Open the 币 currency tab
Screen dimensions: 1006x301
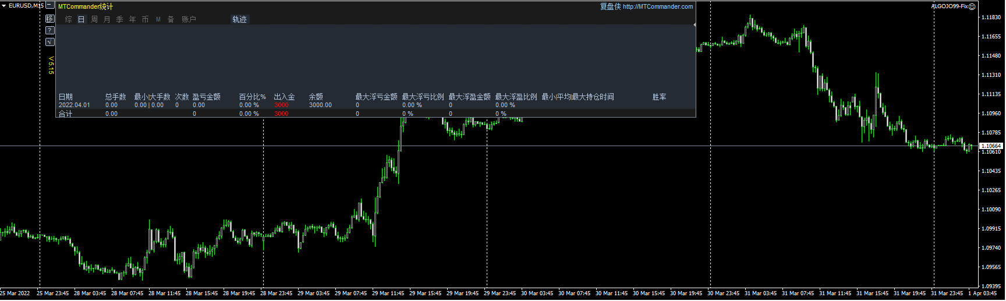click(145, 19)
